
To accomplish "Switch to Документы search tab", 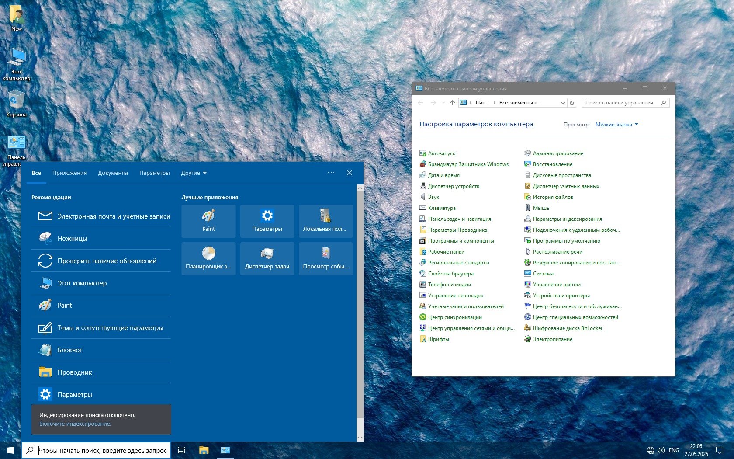I will point(113,173).
